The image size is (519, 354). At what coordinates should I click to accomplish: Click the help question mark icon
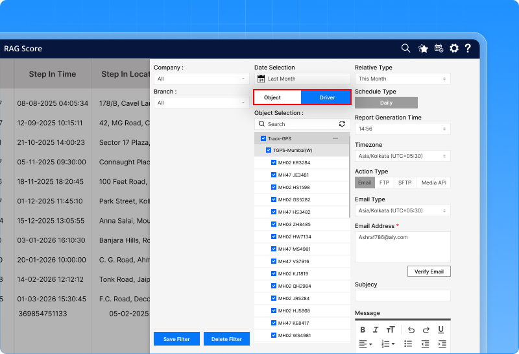coord(468,48)
